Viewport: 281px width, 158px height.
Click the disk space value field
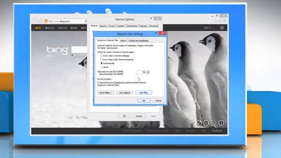click(141, 72)
